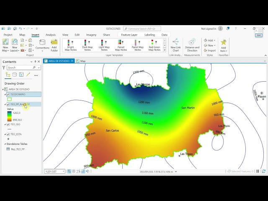Open the map scale dropdown

point(63,171)
